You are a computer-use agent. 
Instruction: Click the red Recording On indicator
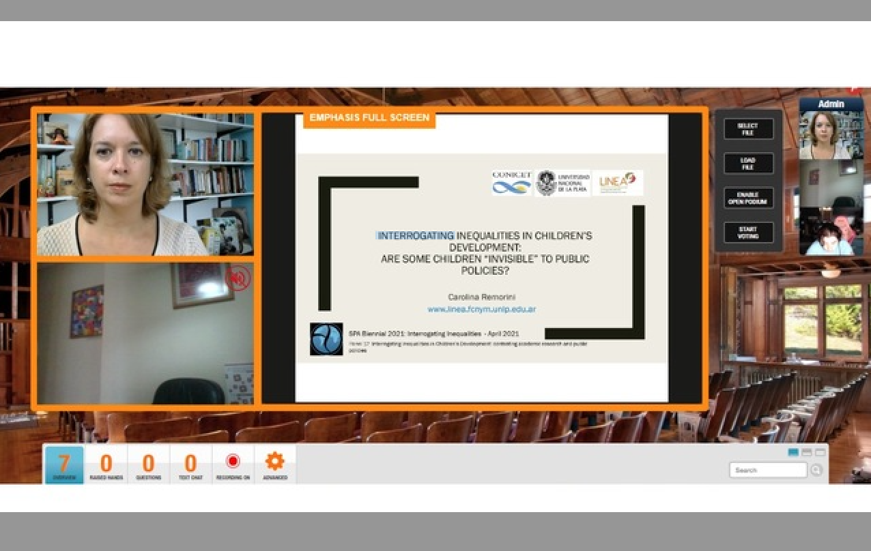tap(233, 465)
